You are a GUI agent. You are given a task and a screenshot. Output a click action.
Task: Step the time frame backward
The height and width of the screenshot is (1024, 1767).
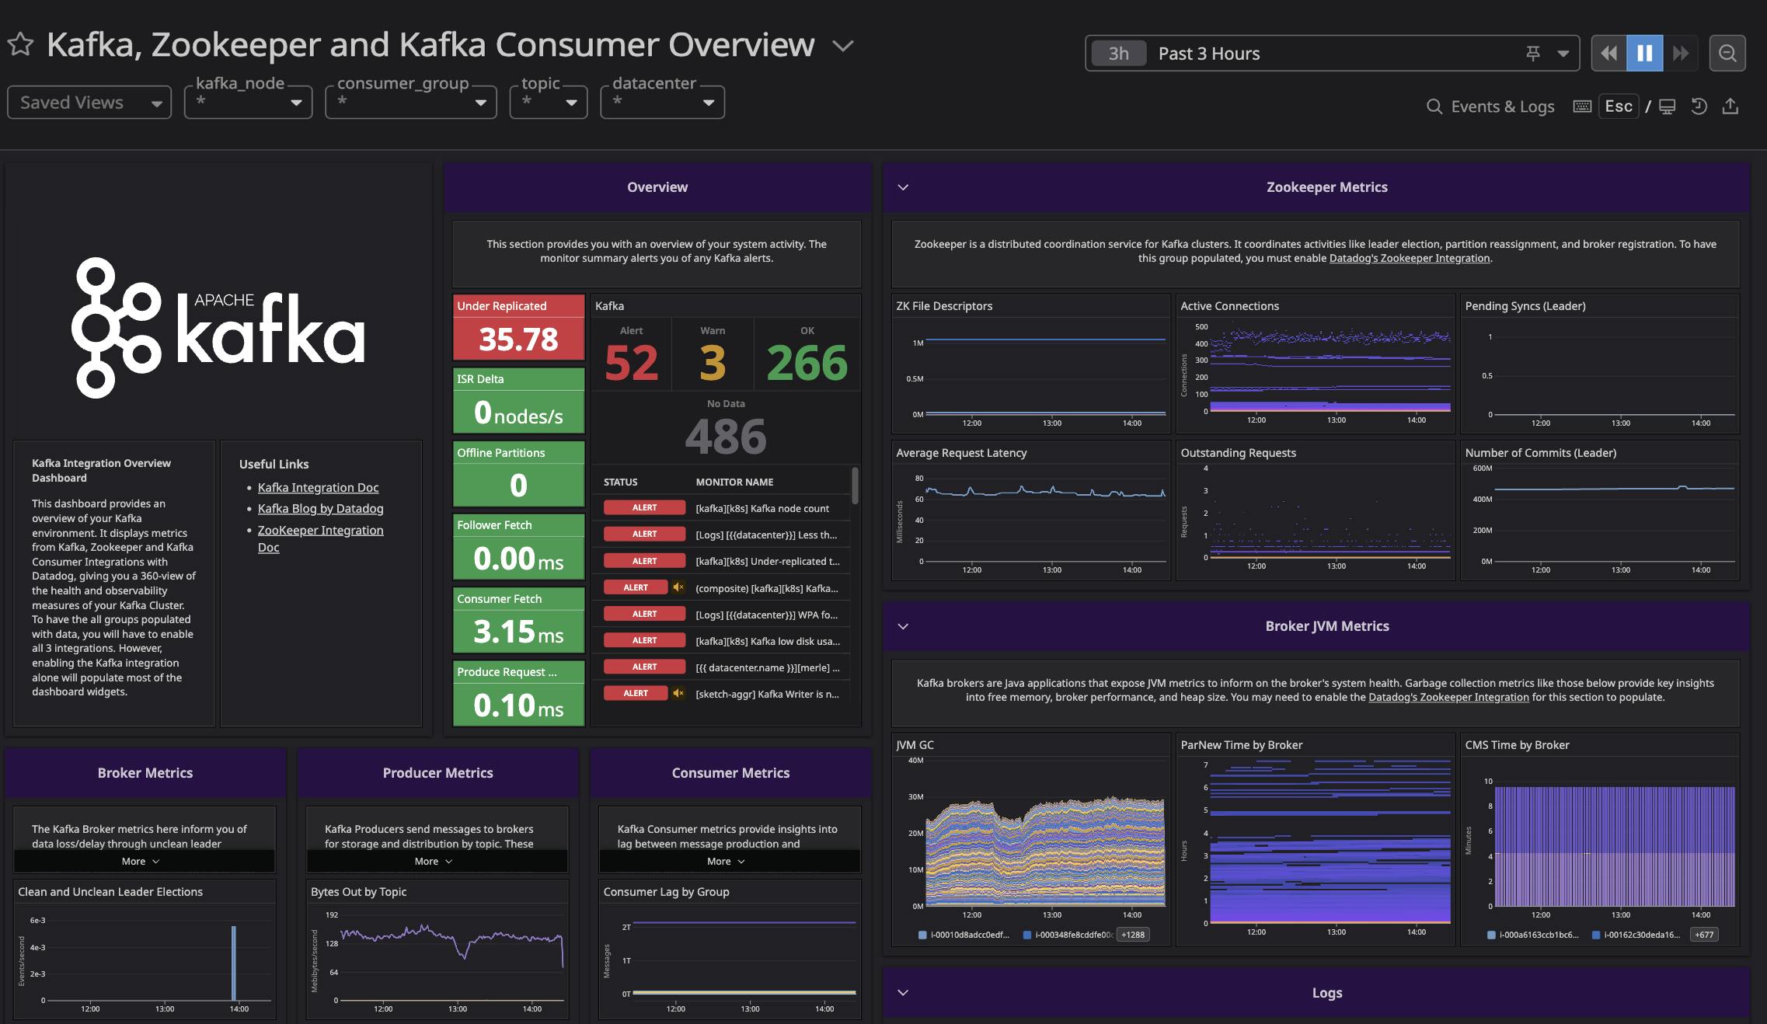coord(1608,54)
